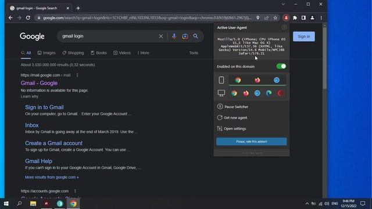This screenshot has height=209, width=372.
Task: Click the share page icon in address bar
Action: [266, 18]
